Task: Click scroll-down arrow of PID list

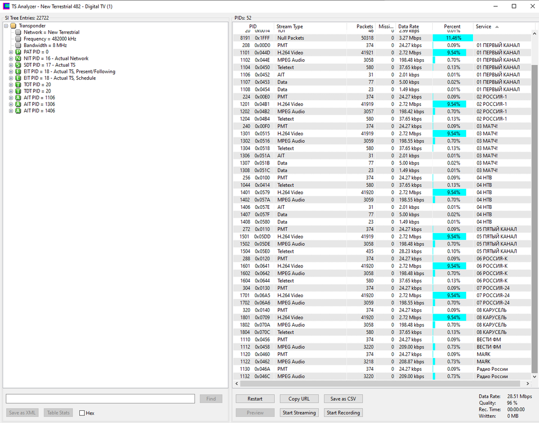Action: click(534, 377)
